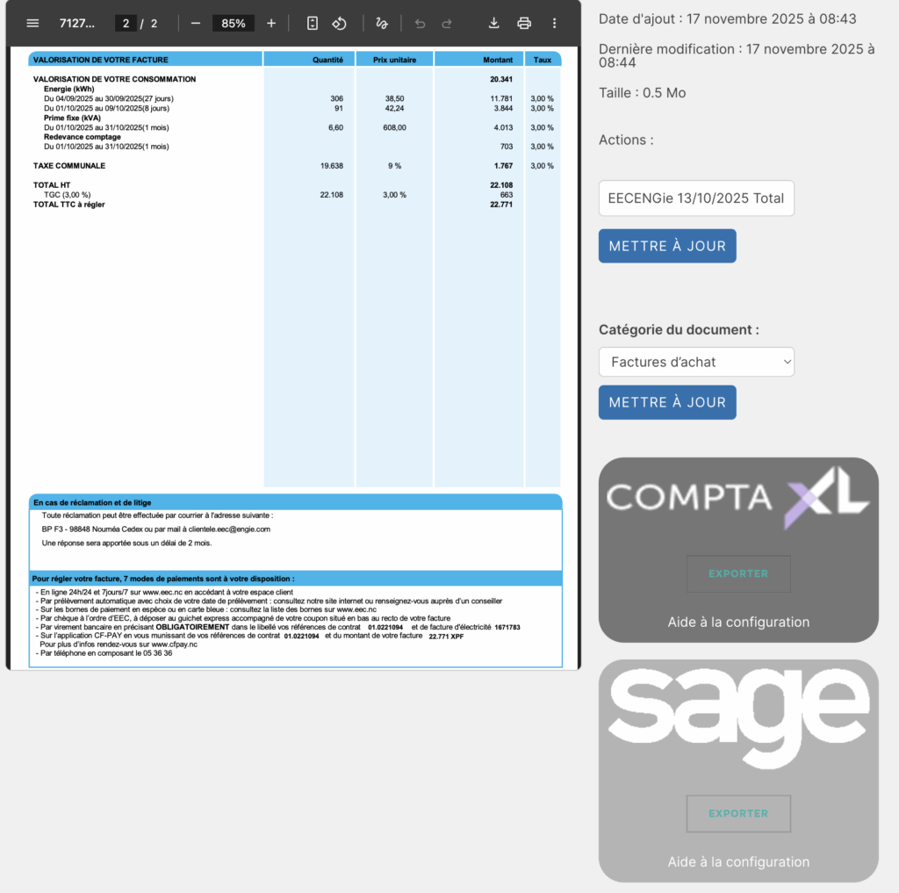Select the draw annotation tool

pos(382,23)
